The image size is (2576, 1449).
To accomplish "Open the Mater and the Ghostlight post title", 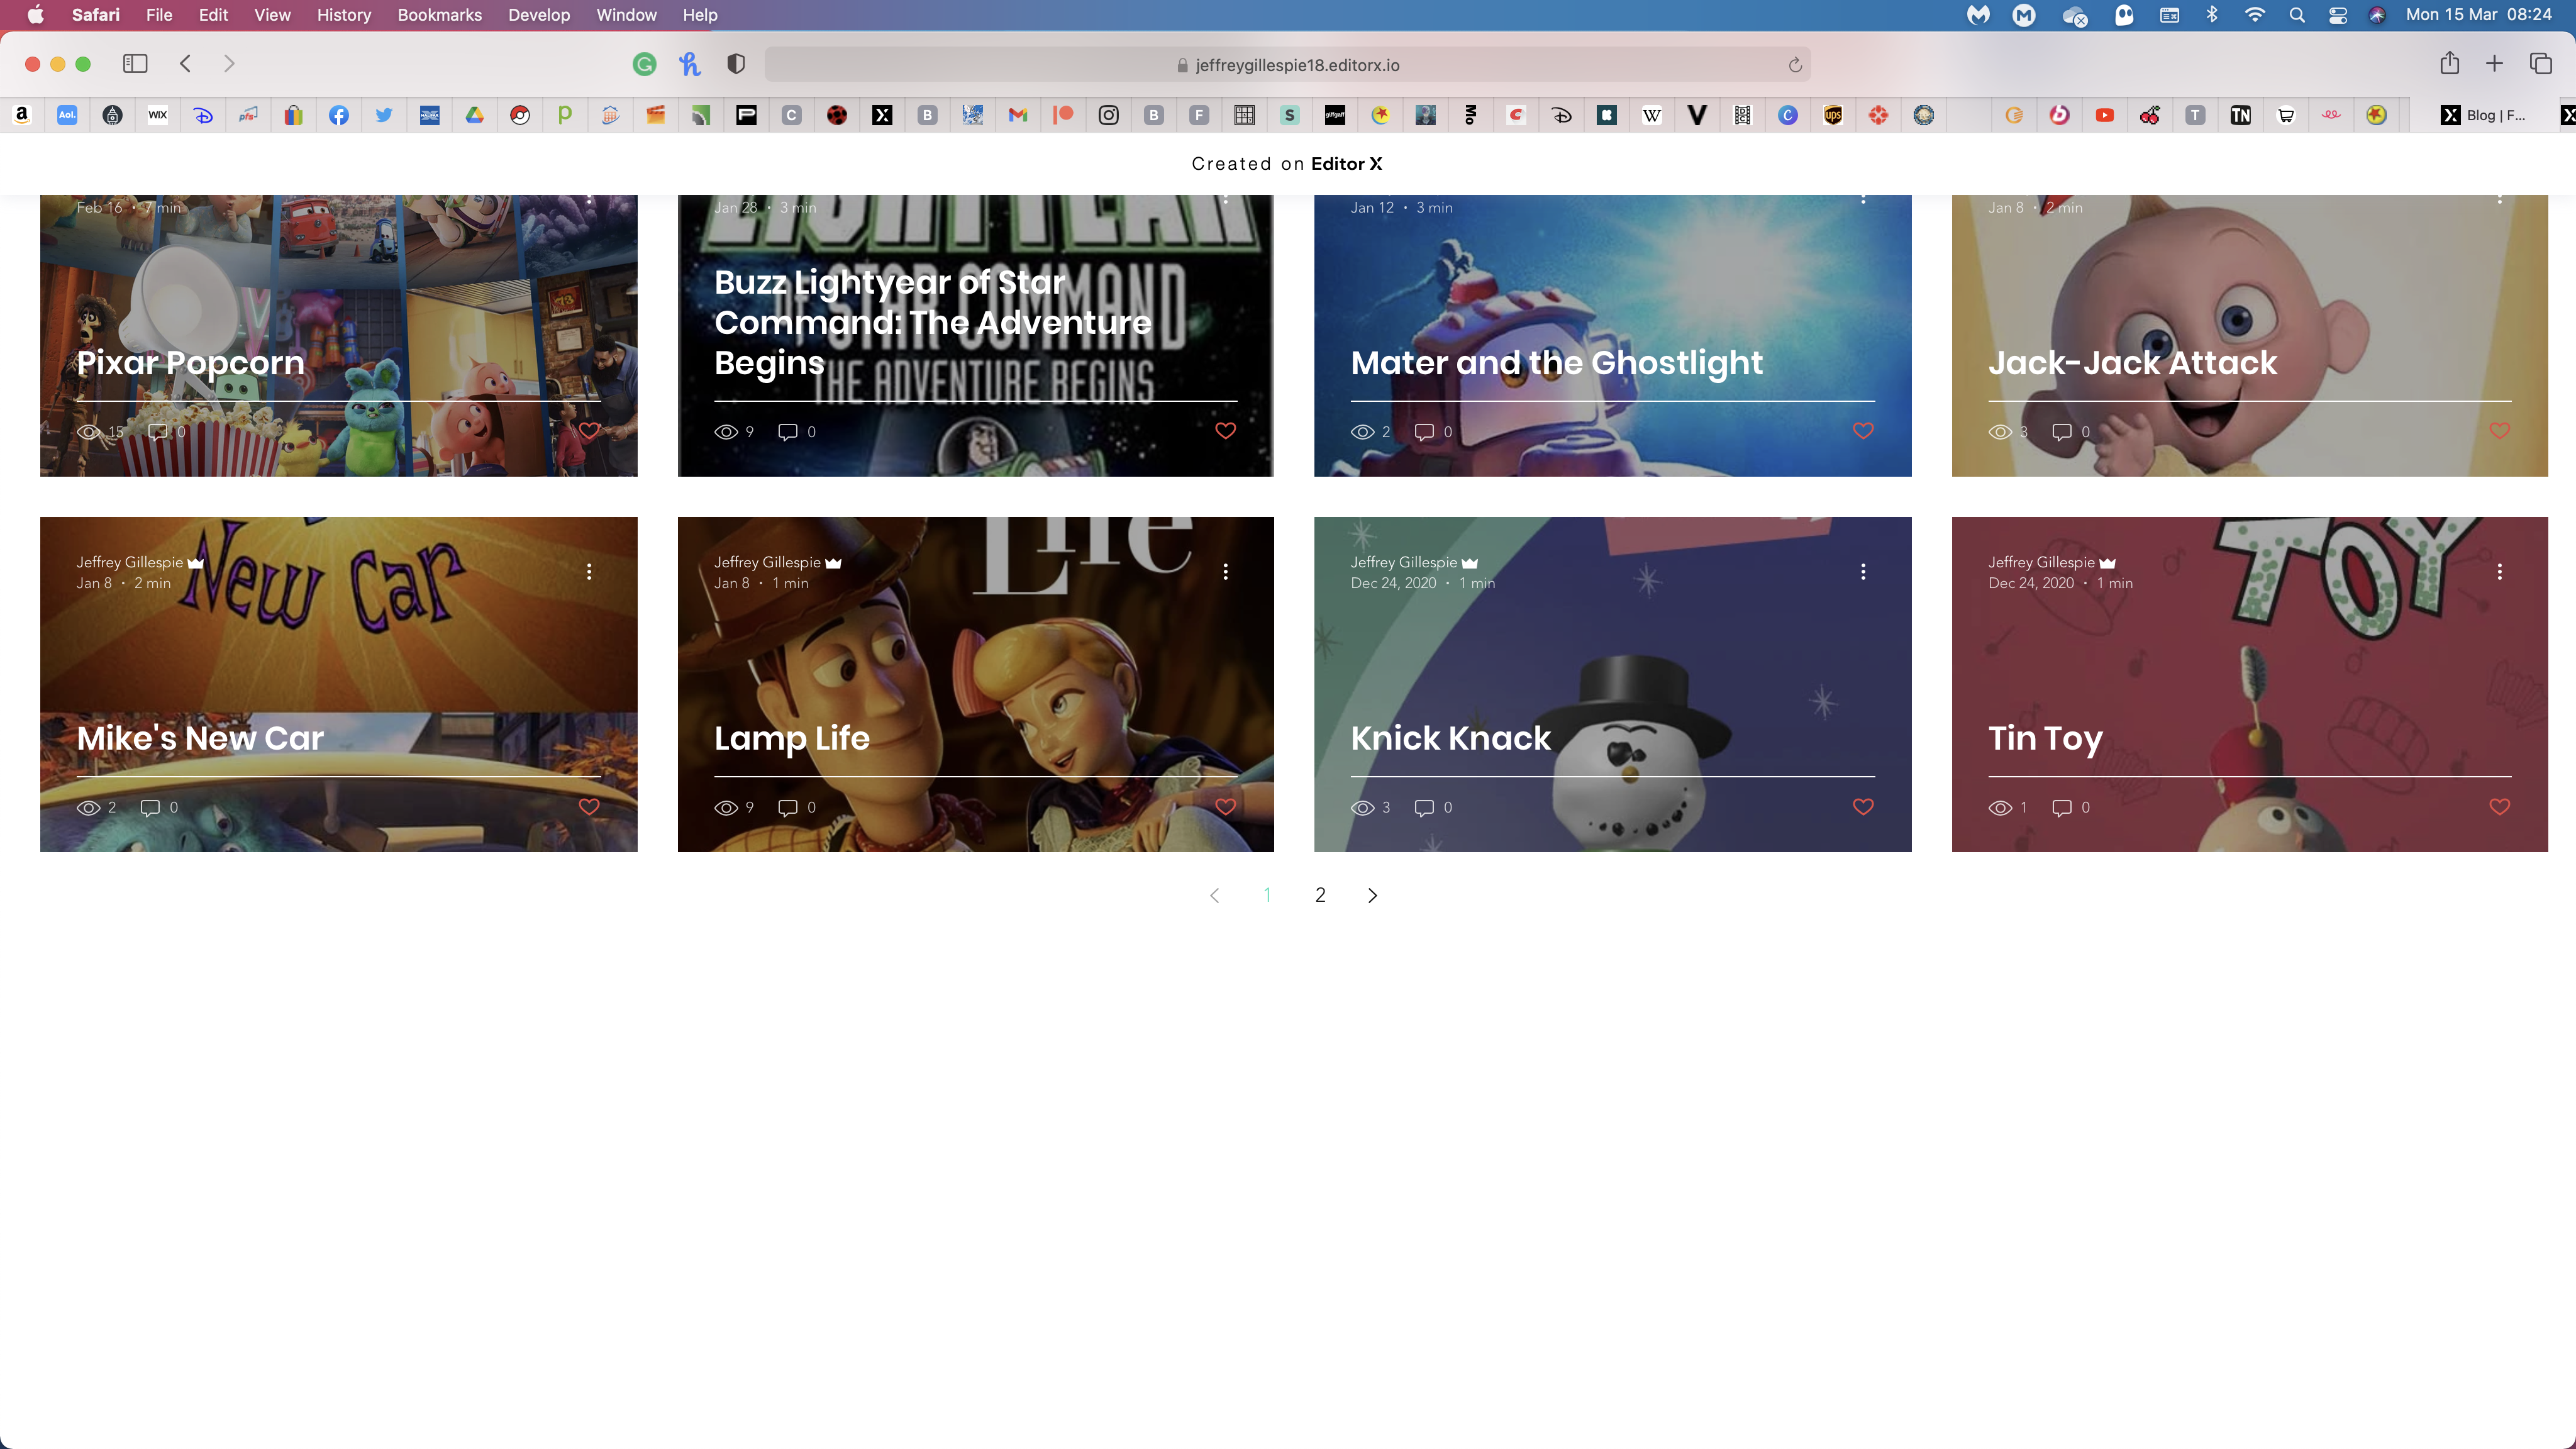I will click(1556, 362).
